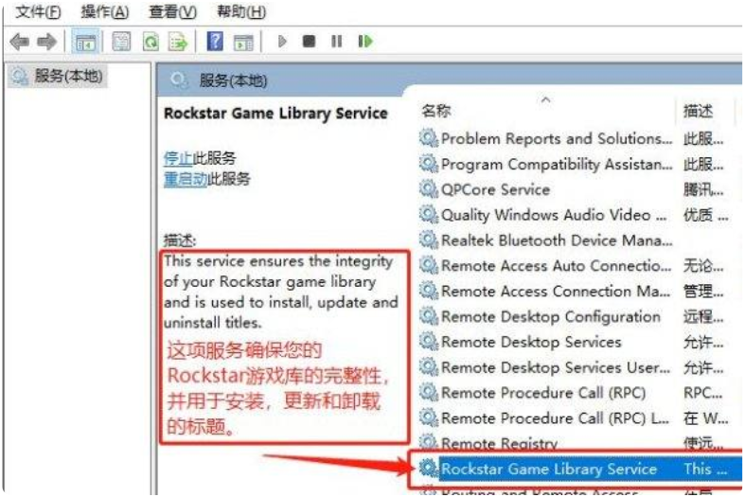Open the 文件(F) menu
This screenshot has width=745, height=497.
click(38, 11)
